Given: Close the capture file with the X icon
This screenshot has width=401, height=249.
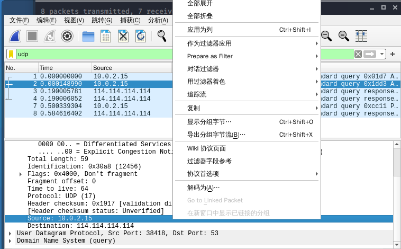Looking at the screenshot, I should point(123,36).
